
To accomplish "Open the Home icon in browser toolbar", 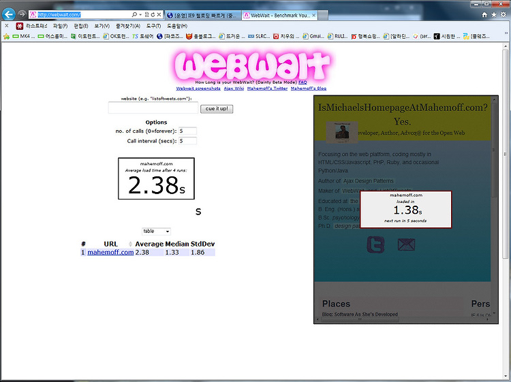I will point(484,15).
